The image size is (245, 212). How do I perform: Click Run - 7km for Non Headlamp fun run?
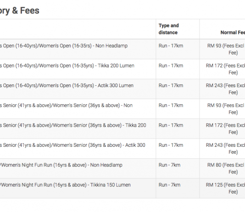(x=170, y=165)
